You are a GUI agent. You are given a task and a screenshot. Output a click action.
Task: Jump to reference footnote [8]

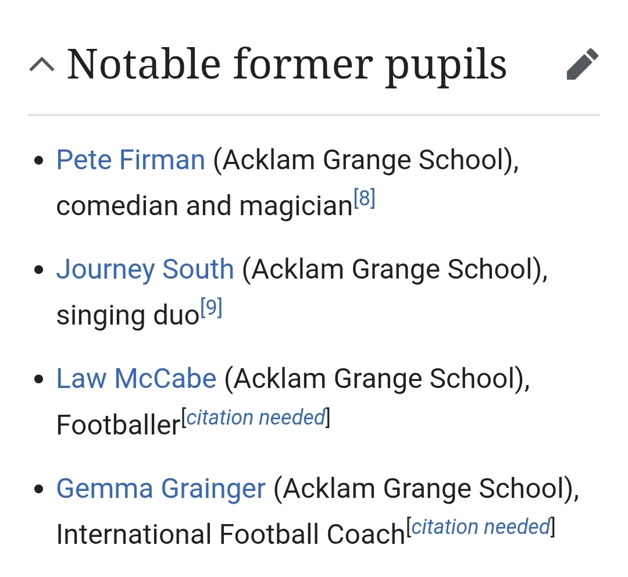tap(365, 200)
